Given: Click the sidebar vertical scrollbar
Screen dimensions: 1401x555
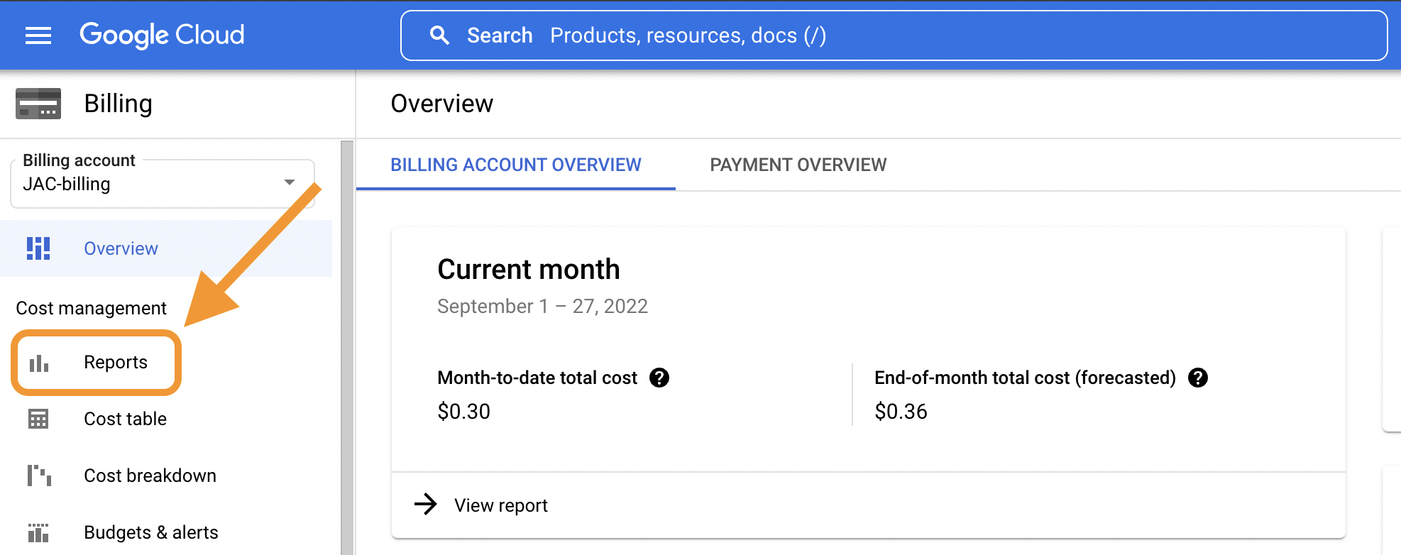Looking at the screenshot, I should (x=347, y=348).
